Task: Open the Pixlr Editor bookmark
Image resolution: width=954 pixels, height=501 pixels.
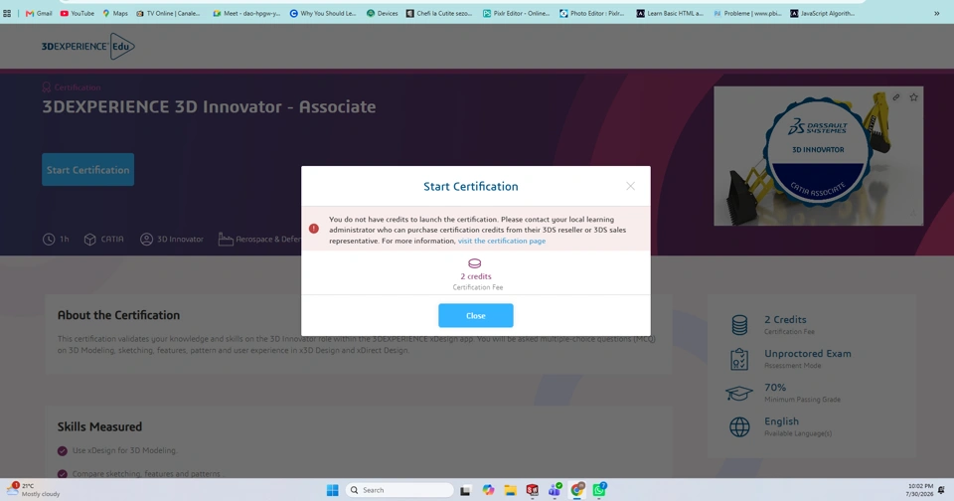Action: pos(517,13)
